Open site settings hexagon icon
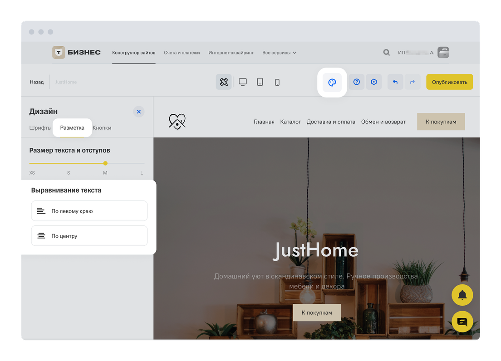 coord(374,82)
